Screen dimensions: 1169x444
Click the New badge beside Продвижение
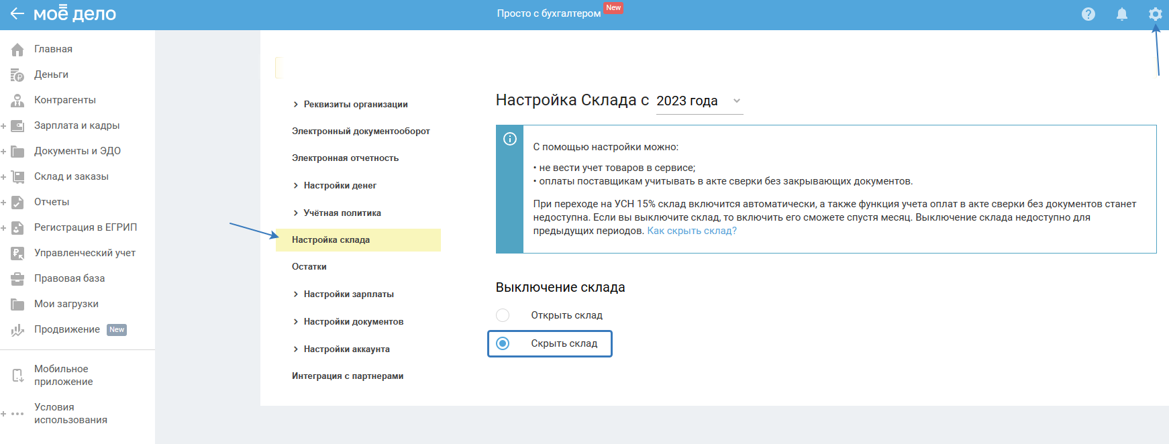click(117, 330)
